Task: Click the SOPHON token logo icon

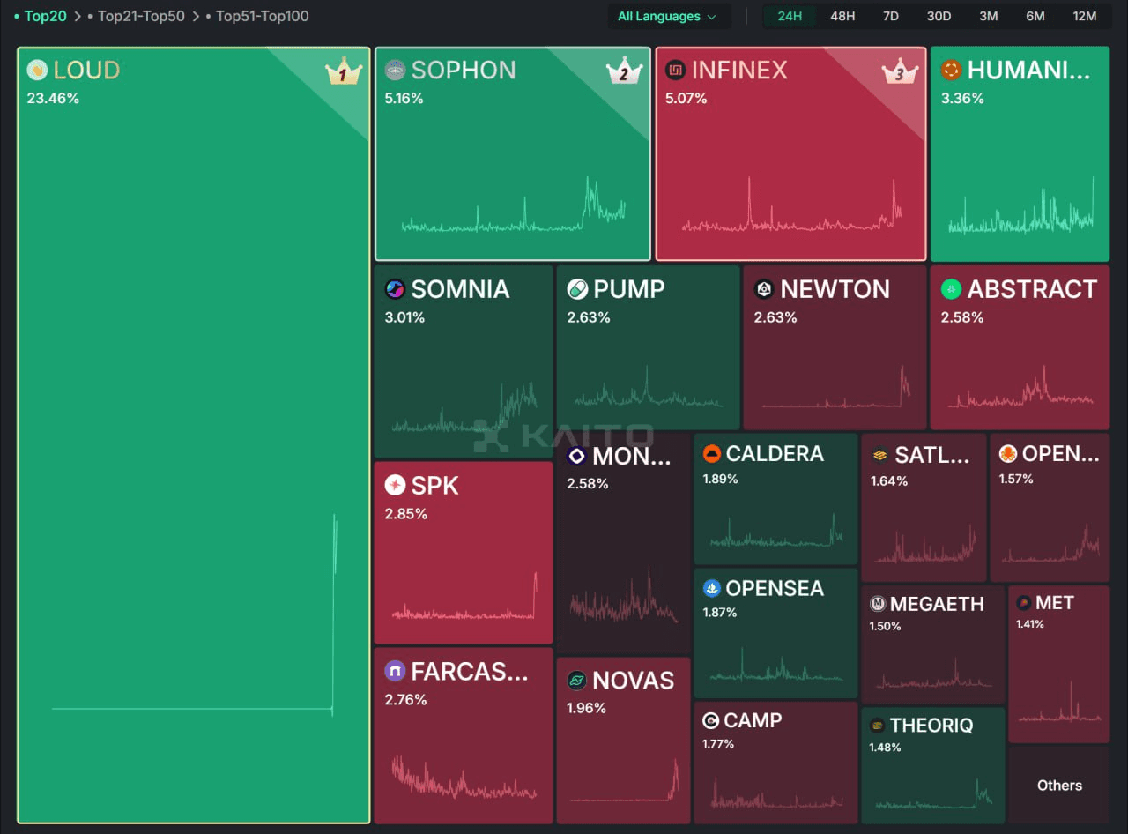Action: 395,71
